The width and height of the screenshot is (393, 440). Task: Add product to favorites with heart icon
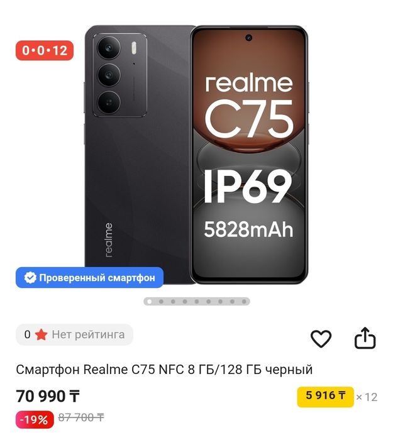(321, 338)
